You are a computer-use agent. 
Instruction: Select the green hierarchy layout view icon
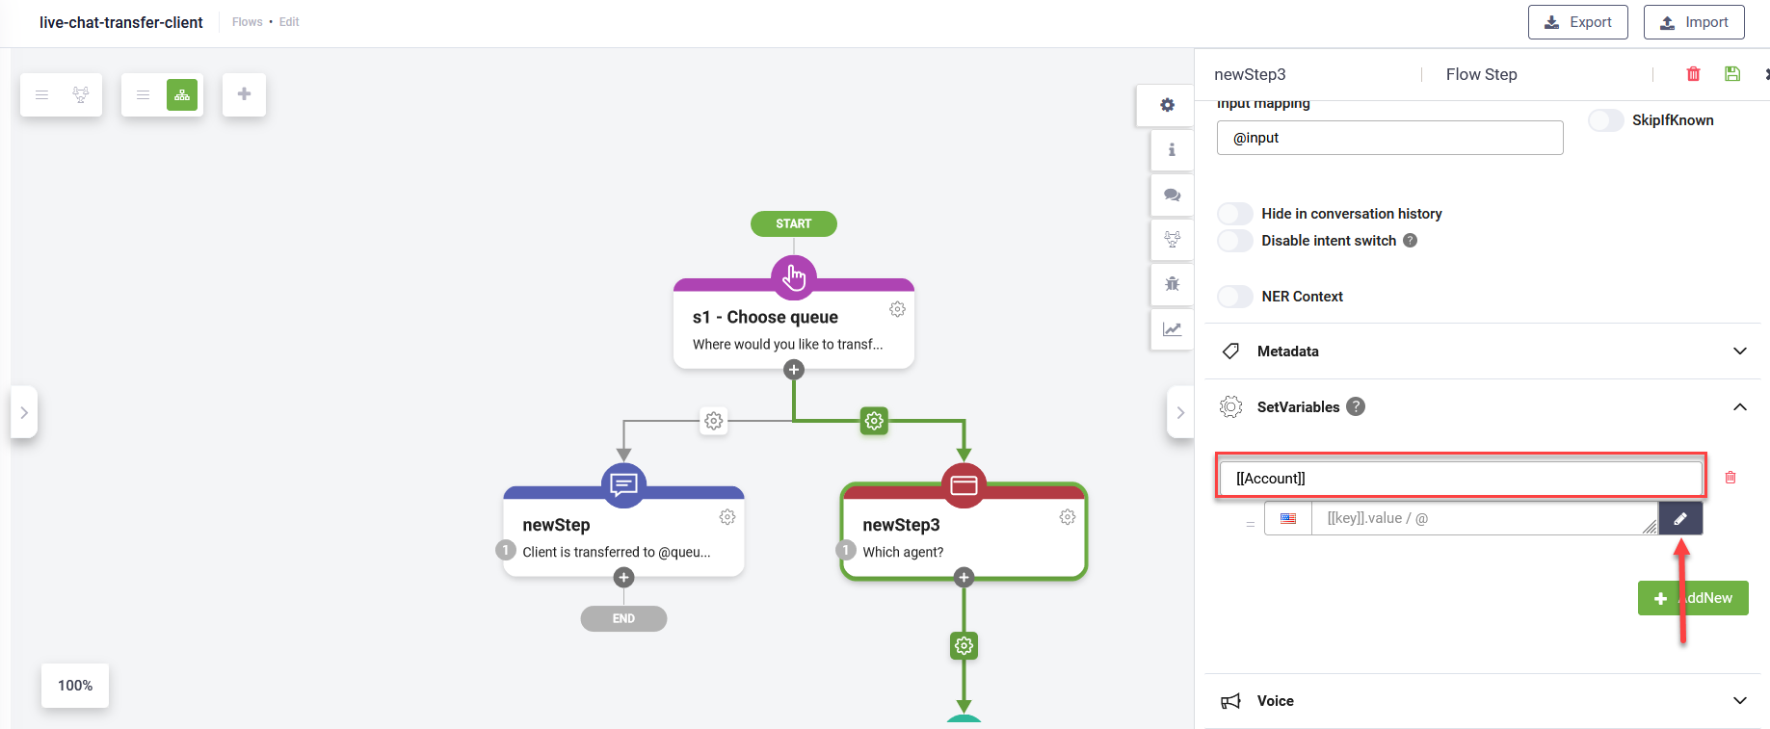click(182, 94)
